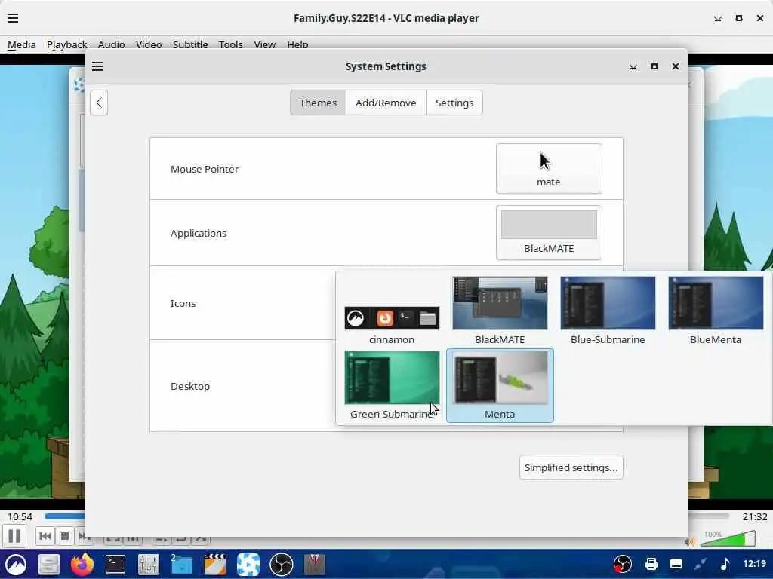This screenshot has height=579, width=773.
Task: Open the Mouse Pointer 'mate' theme chooser
Action: point(549,169)
